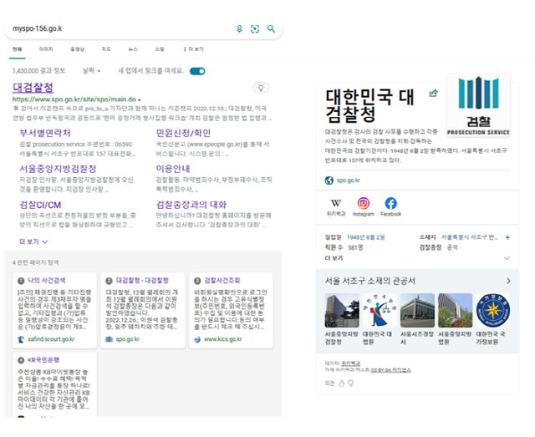Click the magnifier search icon

pos(271,29)
